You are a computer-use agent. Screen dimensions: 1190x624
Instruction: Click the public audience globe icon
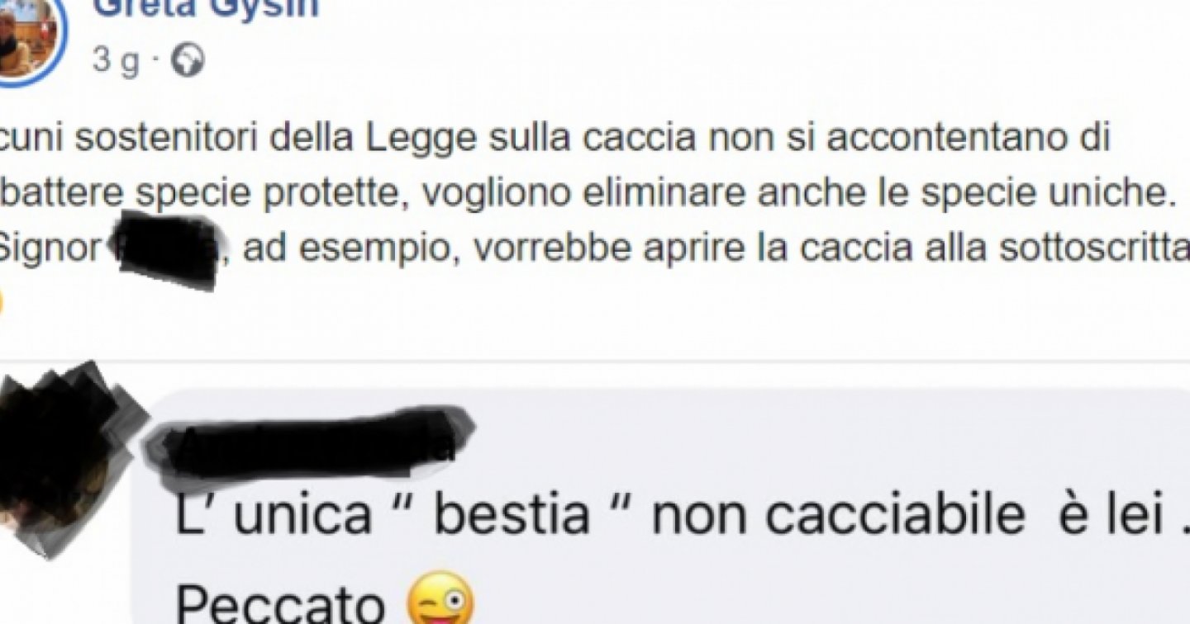(x=189, y=61)
